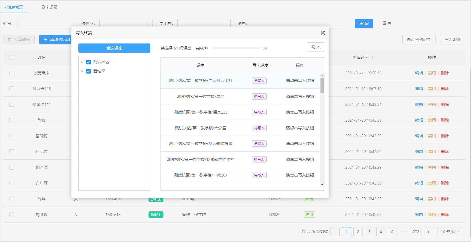Select row 测试校区/第一教学楼/展厅
471x242 pixels.
[x=240, y=96]
